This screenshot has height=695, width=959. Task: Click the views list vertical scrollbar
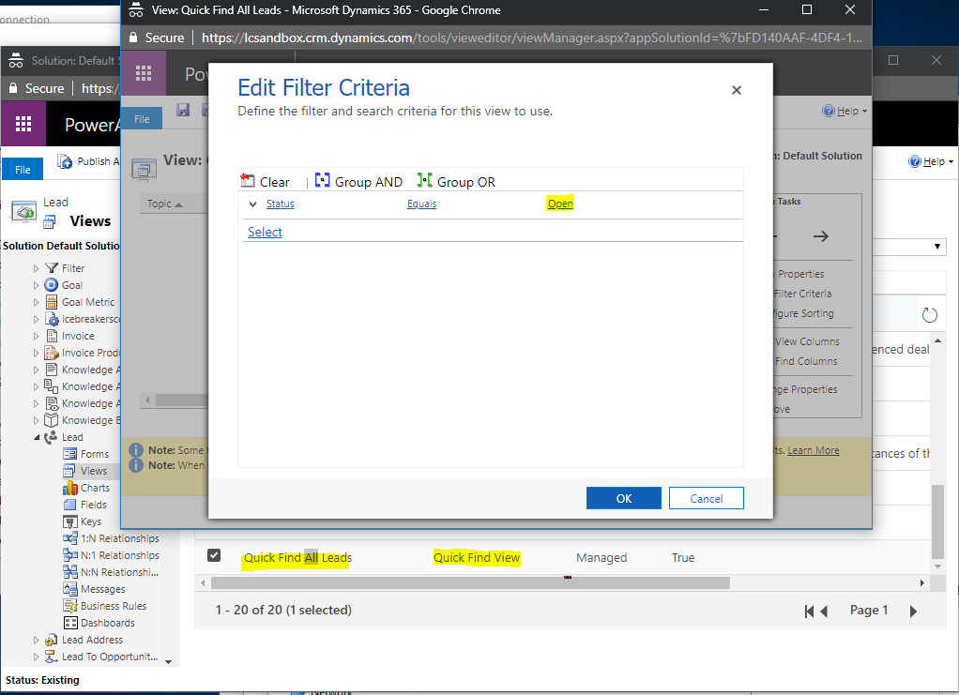click(937, 521)
